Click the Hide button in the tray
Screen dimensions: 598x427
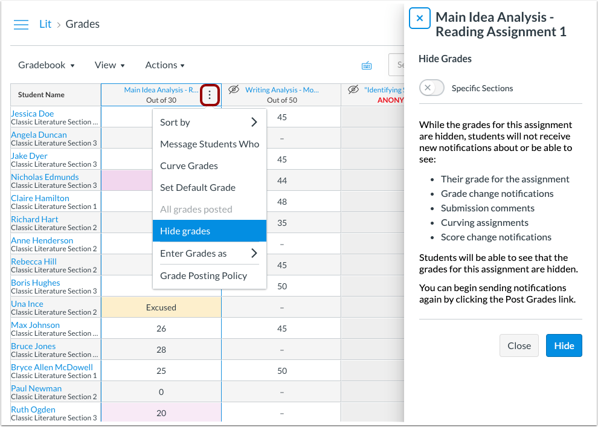coord(564,345)
